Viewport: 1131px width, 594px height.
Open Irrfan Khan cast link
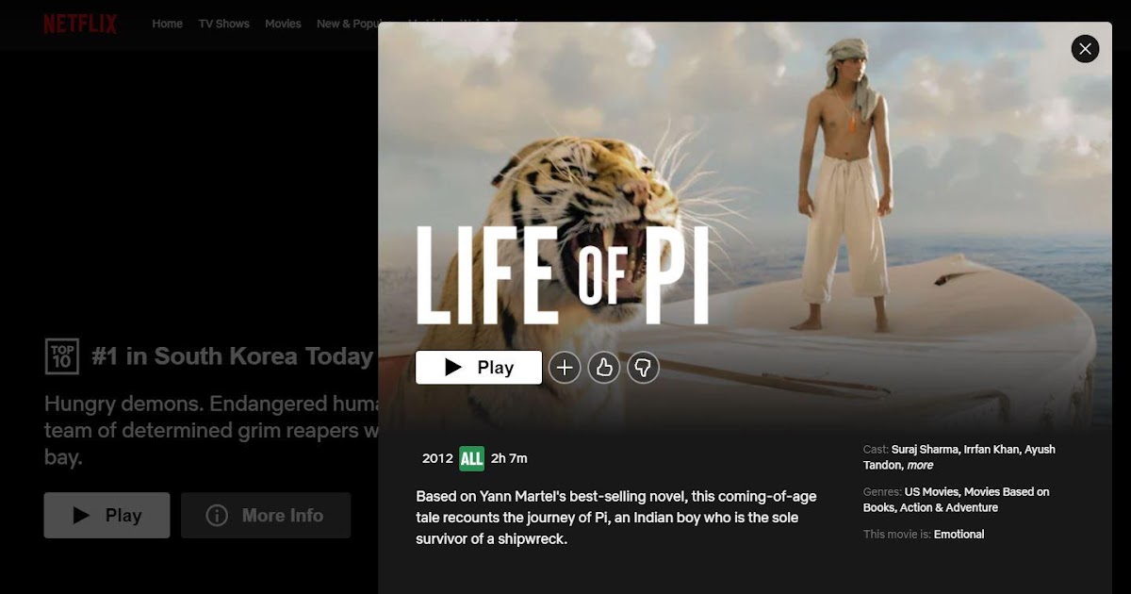point(992,449)
